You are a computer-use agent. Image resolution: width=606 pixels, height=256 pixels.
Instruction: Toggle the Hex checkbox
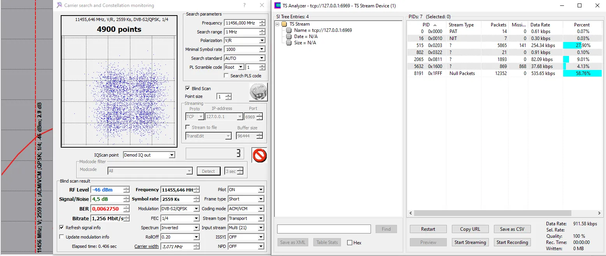point(350,243)
